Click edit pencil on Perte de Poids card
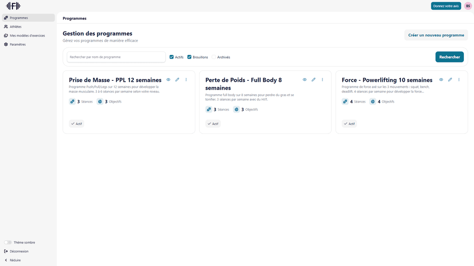Image resolution: width=474 pixels, height=266 pixels. [313, 80]
